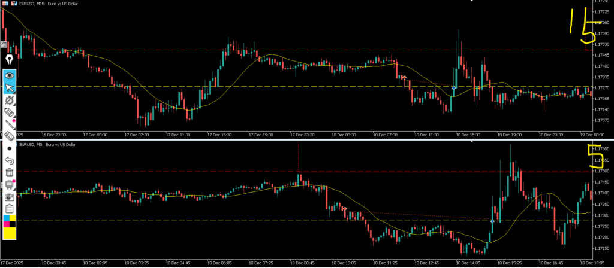Click the '18 Dec 15:30' time label
This screenshot has height=268, width=614.
click(468, 135)
